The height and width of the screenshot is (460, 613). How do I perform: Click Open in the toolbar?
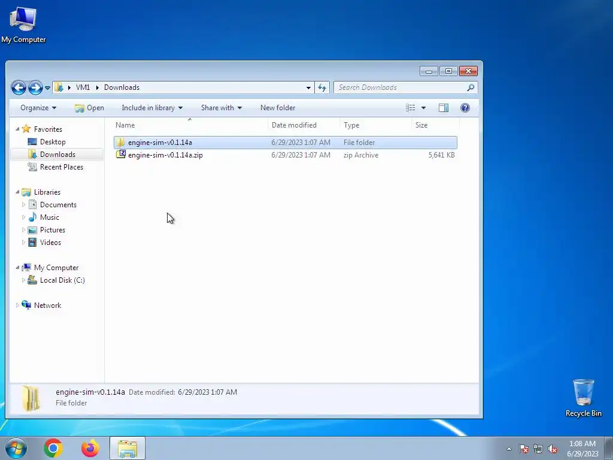[90, 108]
